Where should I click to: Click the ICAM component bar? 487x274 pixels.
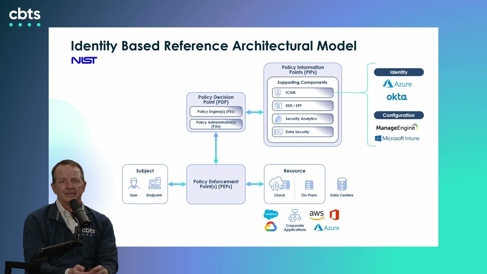(x=302, y=92)
